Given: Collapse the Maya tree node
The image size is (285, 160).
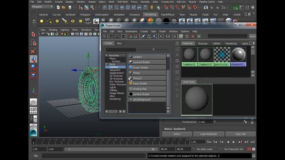Looking at the screenshot, I should pyautogui.click(x=106, y=64).
